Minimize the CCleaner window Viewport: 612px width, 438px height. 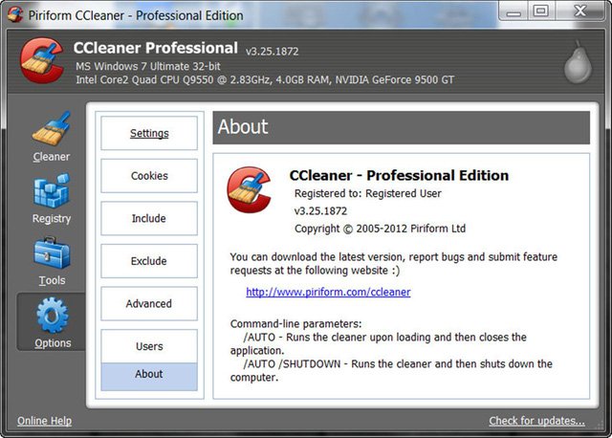pos(512,11)
